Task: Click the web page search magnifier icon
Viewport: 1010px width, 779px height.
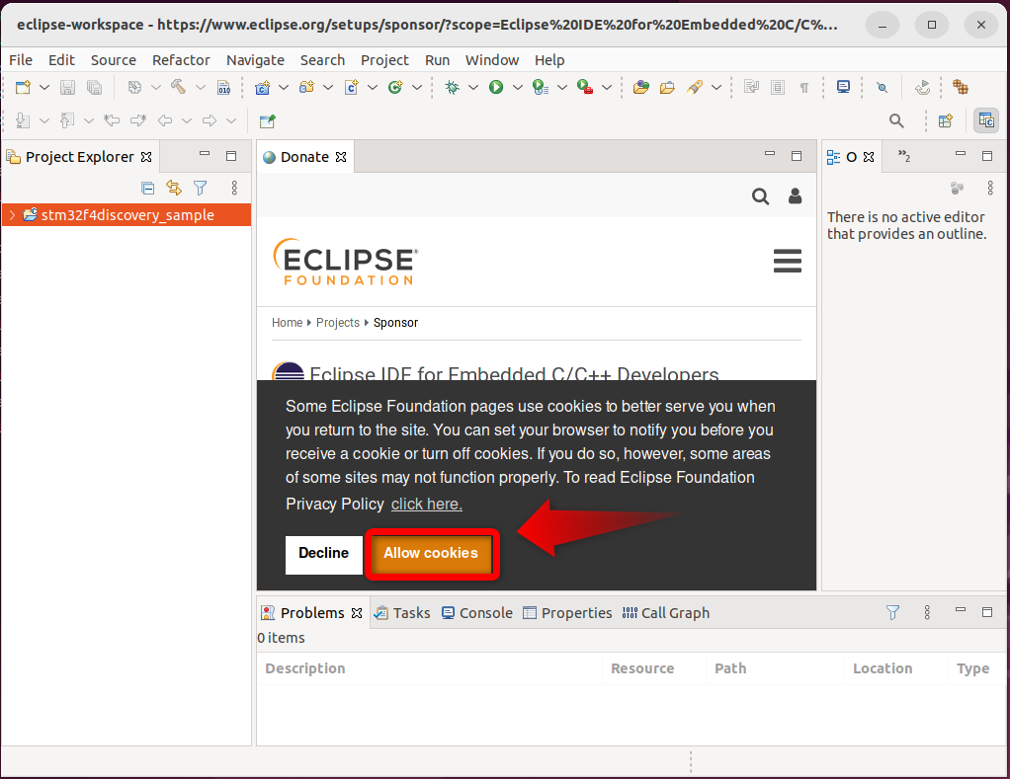Action: (761, 196)
